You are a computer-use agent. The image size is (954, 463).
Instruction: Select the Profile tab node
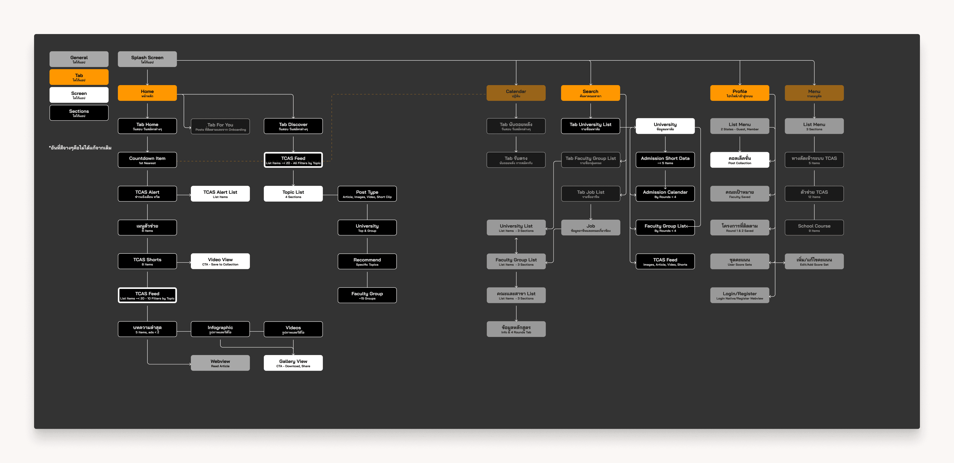tap(739, 93)
